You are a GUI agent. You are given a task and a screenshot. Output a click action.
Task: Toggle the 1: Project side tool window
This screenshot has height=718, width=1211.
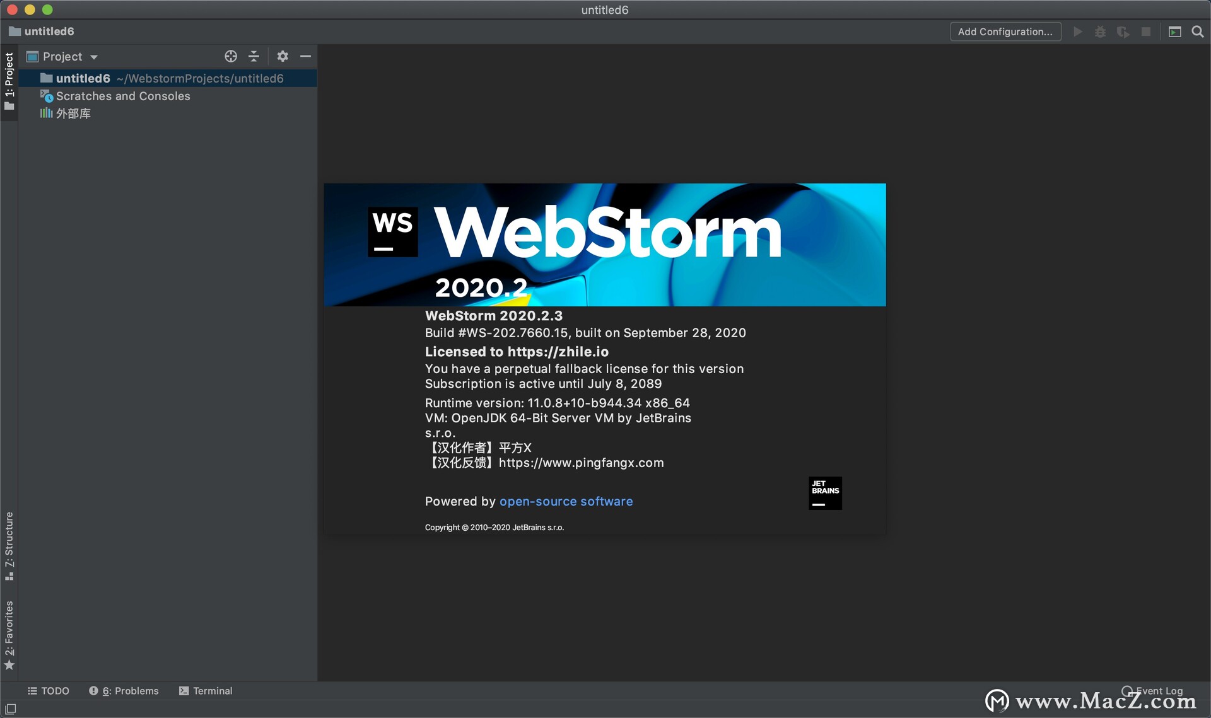click(x=9, y=81)
